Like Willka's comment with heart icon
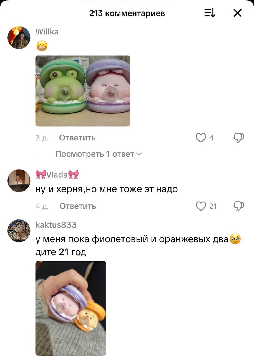254x356 pixels. click(201, 138)
